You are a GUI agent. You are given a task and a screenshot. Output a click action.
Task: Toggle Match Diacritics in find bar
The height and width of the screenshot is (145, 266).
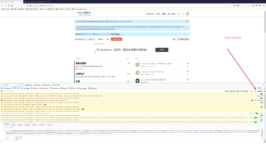46,85
